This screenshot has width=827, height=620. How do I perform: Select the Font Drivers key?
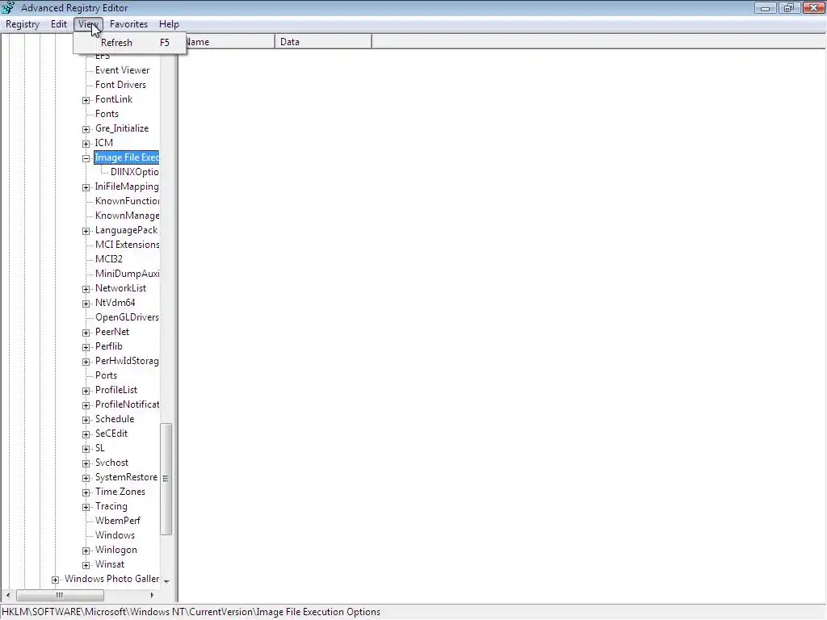click(x=121, y=85)
